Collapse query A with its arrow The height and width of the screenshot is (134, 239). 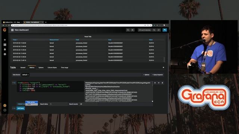[x=13, y=83]
